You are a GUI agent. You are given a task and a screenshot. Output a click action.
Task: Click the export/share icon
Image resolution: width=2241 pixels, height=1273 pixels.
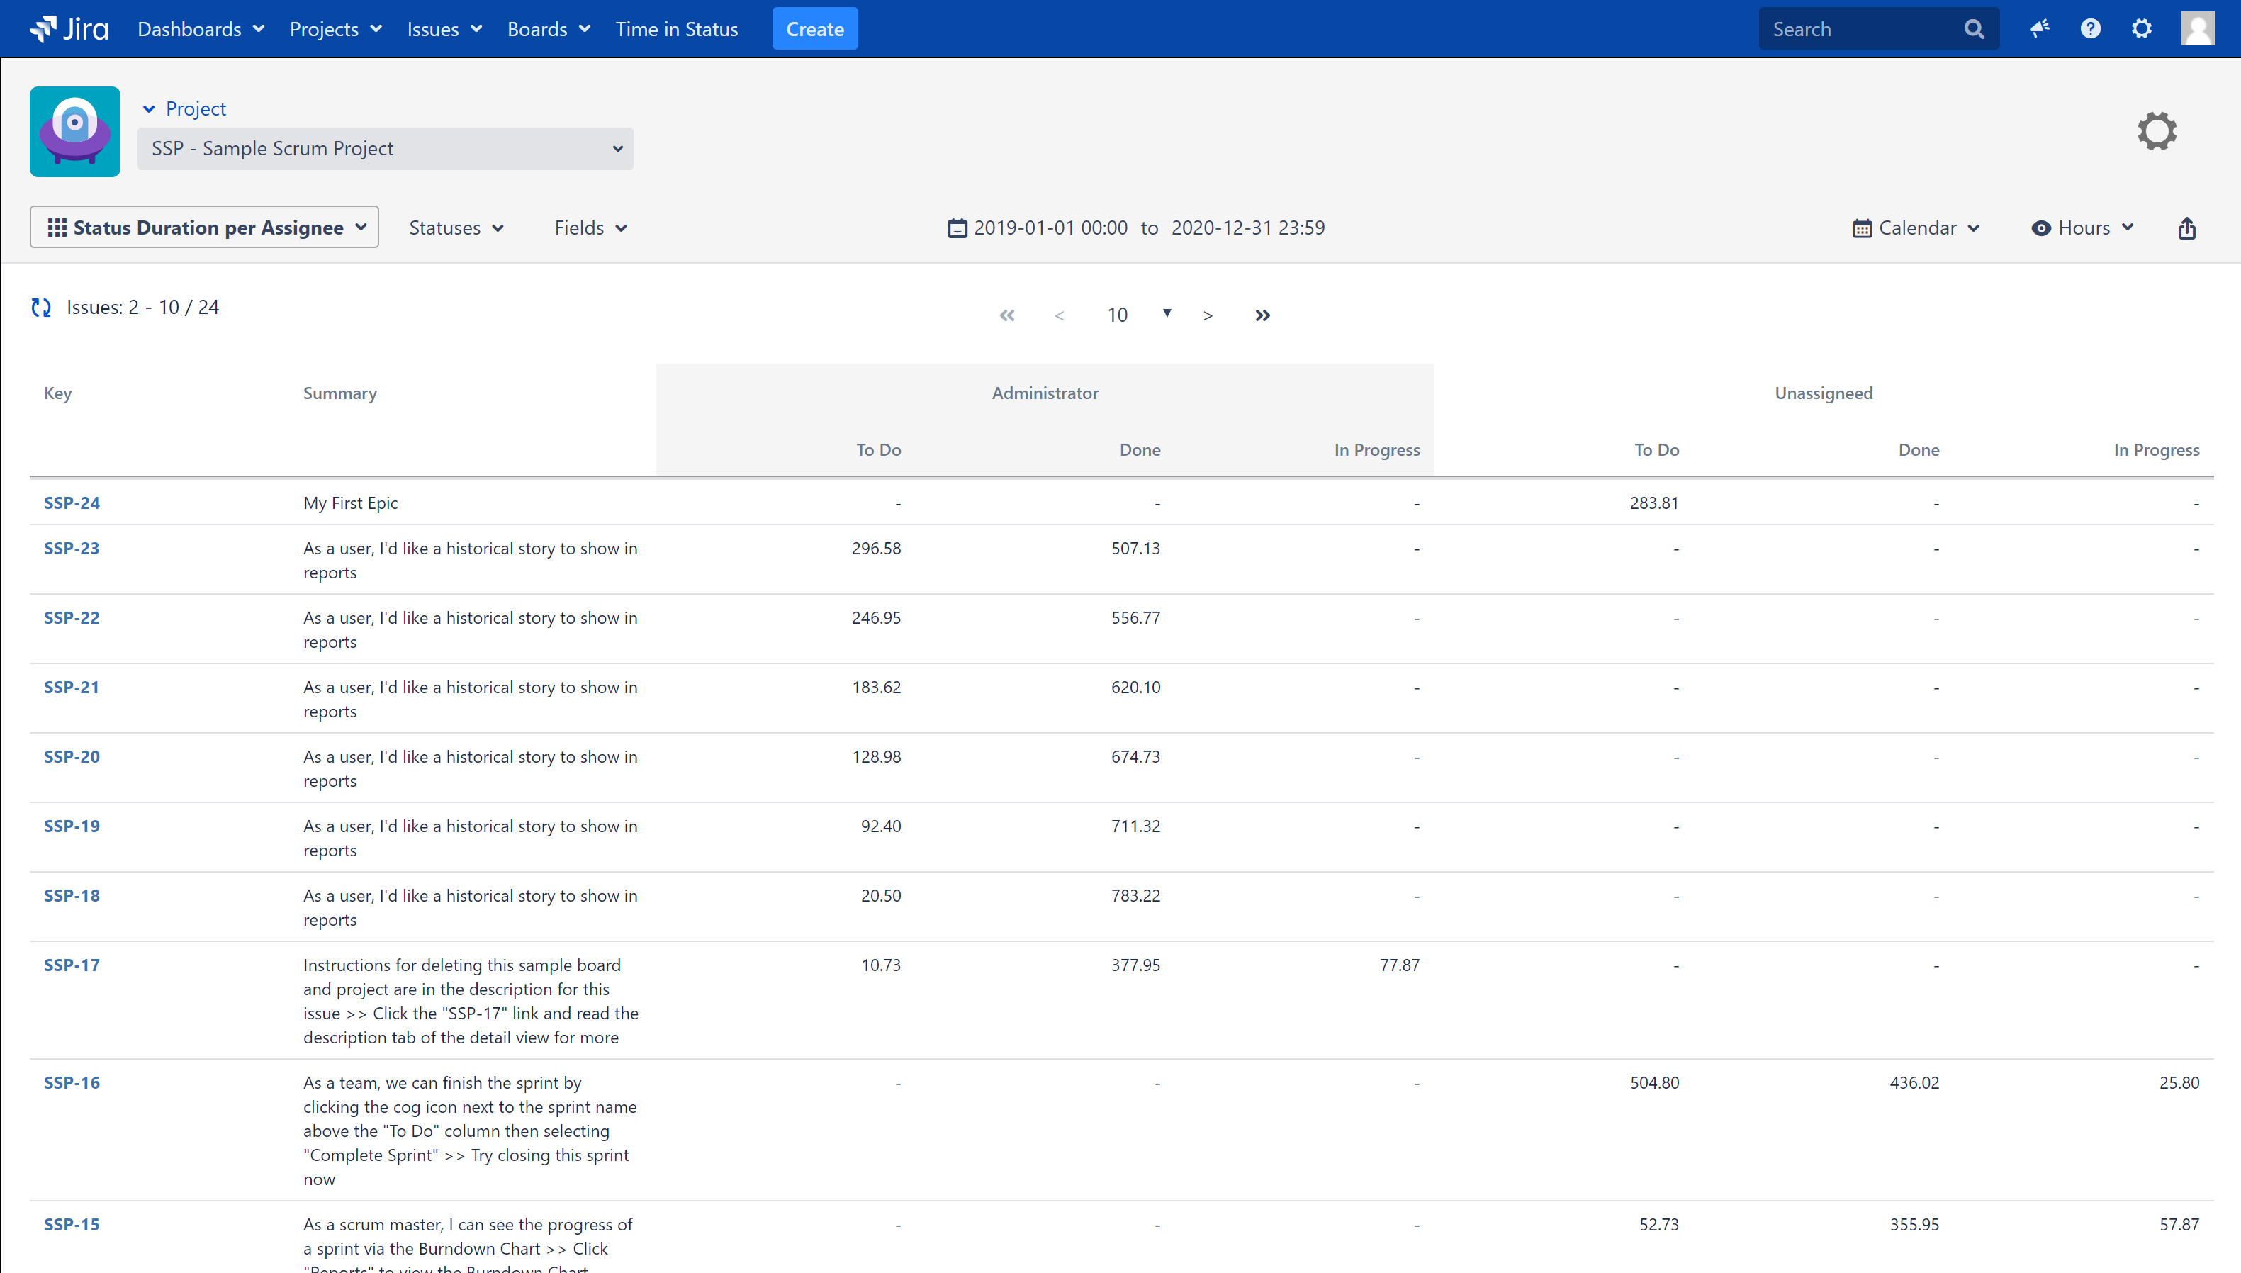point(2187,228)
